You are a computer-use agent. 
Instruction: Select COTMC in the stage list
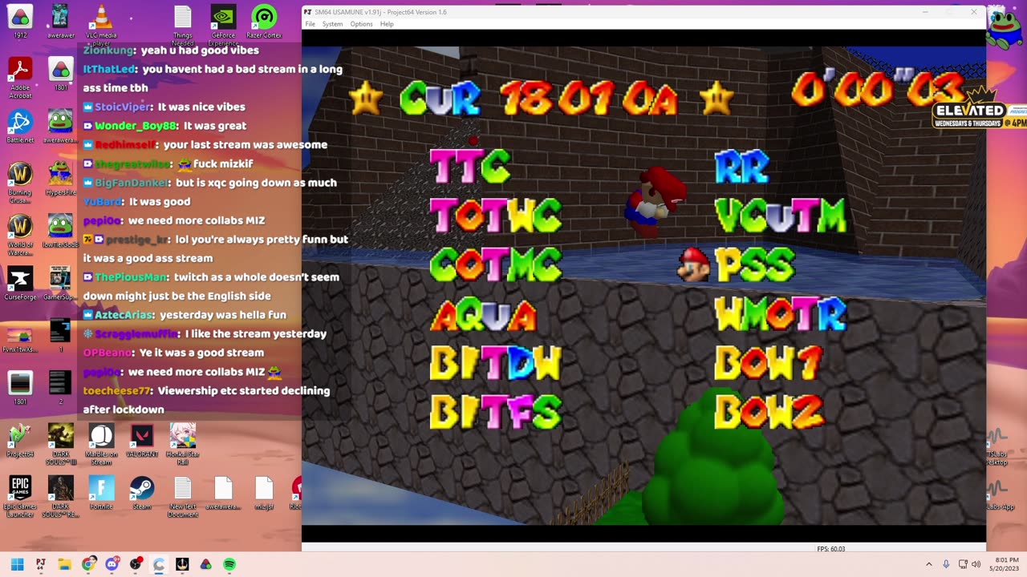495,264
